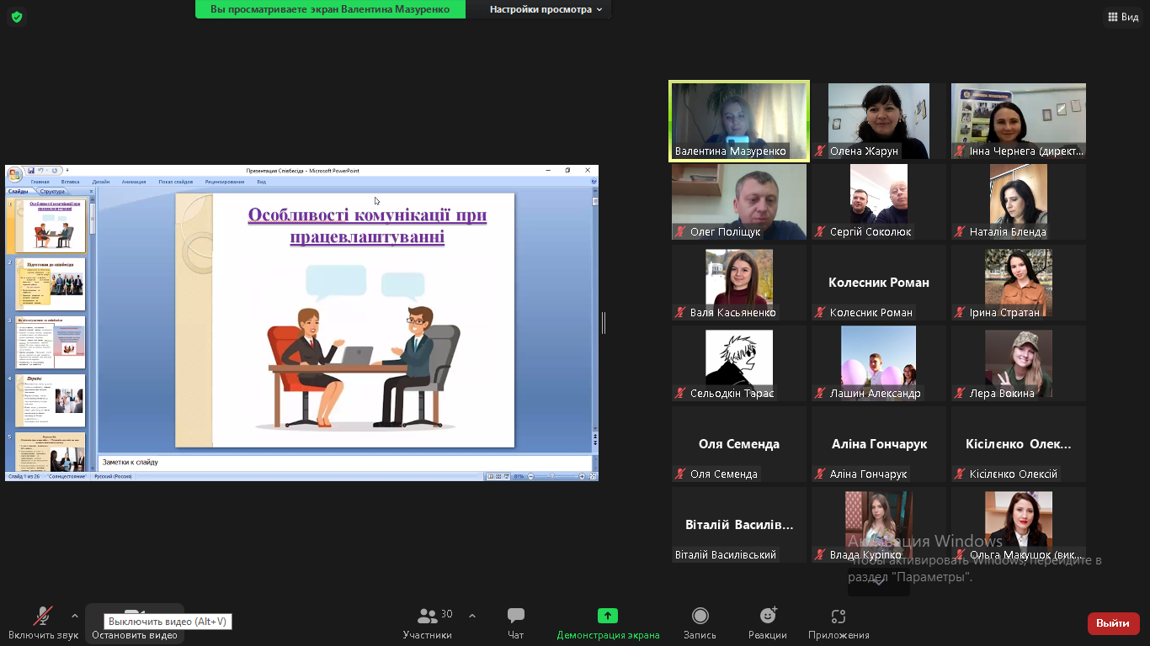
Task: Unmute with the Включить звук microphone button
Action: pos(43,624)
